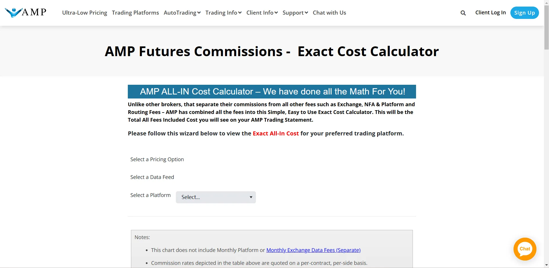Open the search magnifier icon

pos(463,13)
